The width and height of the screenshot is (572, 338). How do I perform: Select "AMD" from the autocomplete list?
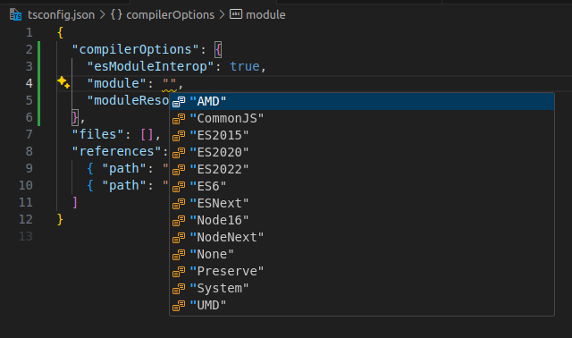(362, 101)
